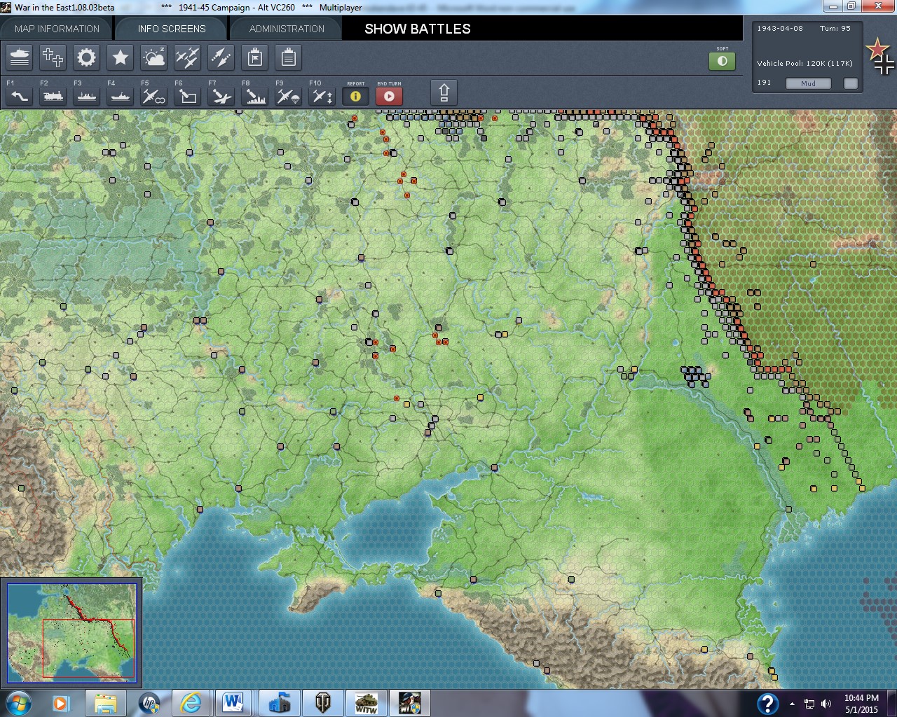Viewport: 897px width, 717px height.
Task: Click the WITW taskbar icon
Action: pos(367,703)
